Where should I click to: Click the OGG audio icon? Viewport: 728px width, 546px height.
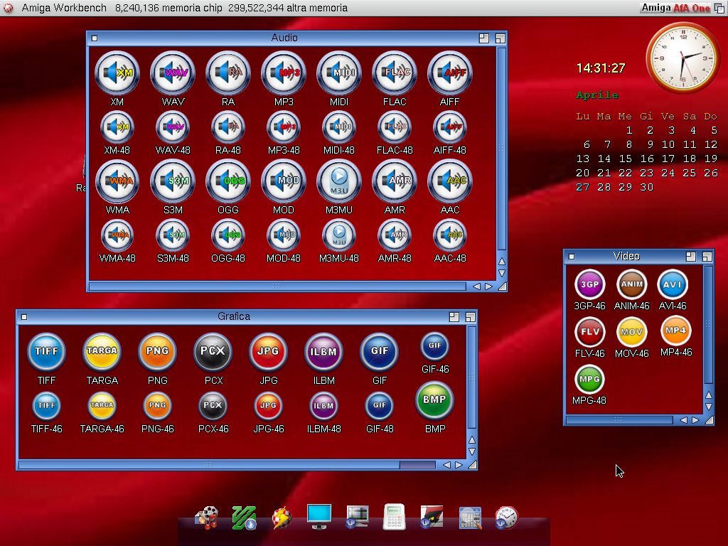227,181
